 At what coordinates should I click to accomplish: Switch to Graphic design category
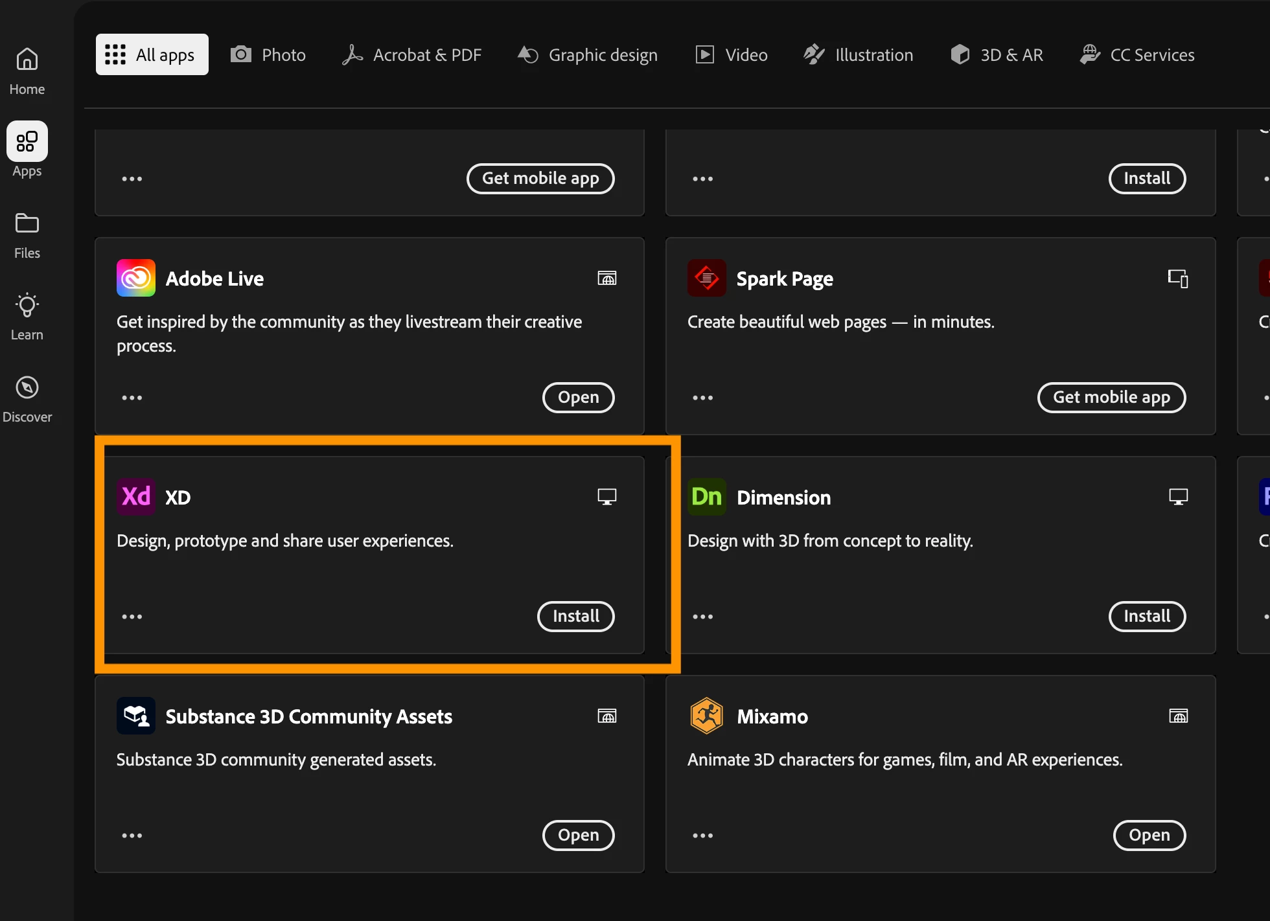click(x=588, y=55)
